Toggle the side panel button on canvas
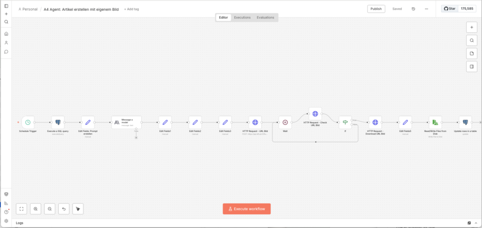This screenshot has width=482, height=228. pos(472,67)
